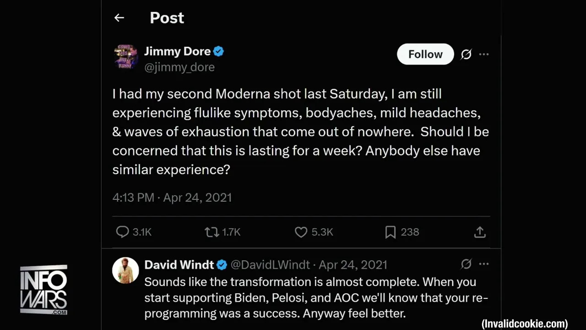586x330 pixels.
Task: Follow Jimmy Dore
Action: click(425, 55)
